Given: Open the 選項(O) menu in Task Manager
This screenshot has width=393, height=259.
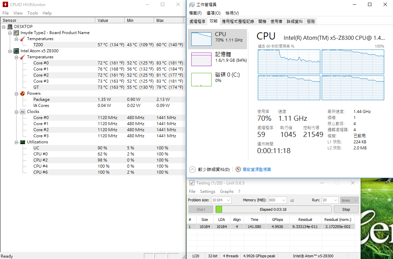Looking at the screenshot, I should (x=214, y=13).
